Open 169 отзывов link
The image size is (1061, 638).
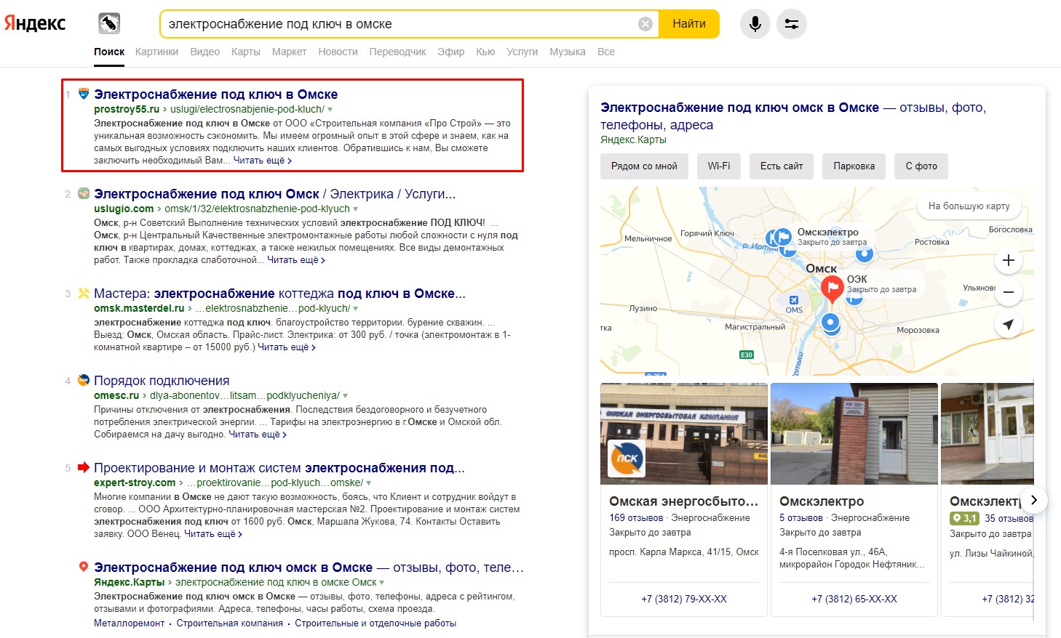click(x=636, y=518)
